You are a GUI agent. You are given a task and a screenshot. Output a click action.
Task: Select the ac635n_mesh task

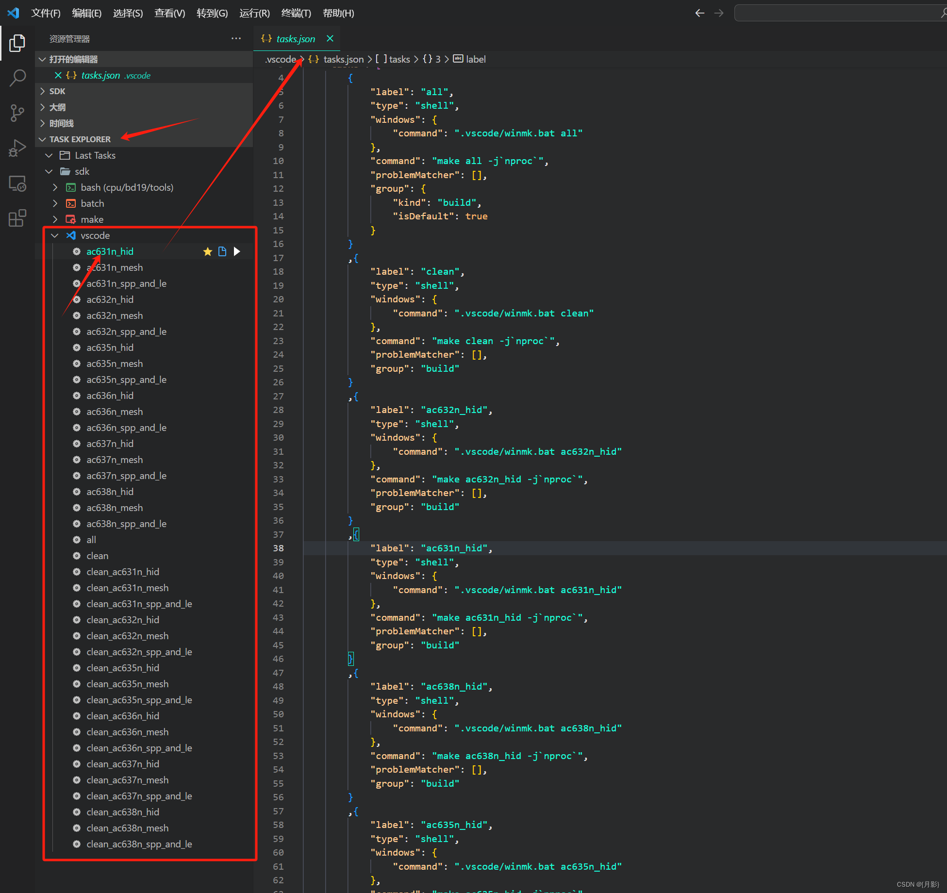(115, 364)
